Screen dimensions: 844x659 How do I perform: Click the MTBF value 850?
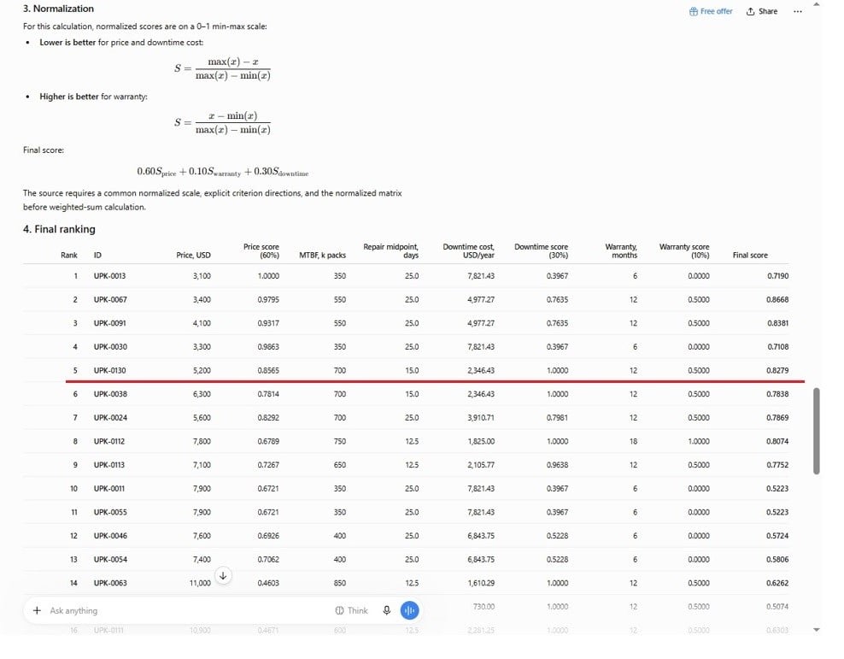pyautogui.click(x=340, y=583)
